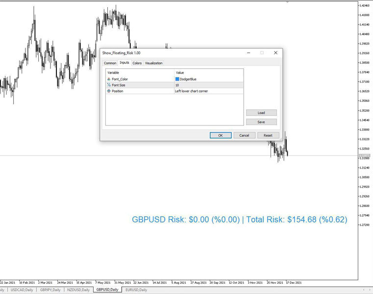
Task: Click the Font Size variable icon
Action: point(109,85)
